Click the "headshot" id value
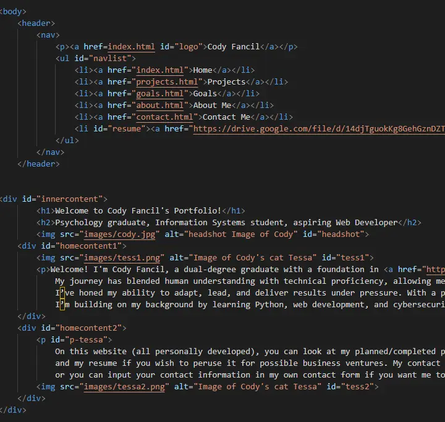Image resolution: width=445 pixels, height=422 pixels. click(x=341, y=234)
